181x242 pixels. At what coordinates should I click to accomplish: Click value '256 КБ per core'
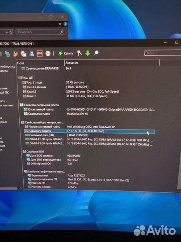76,91
